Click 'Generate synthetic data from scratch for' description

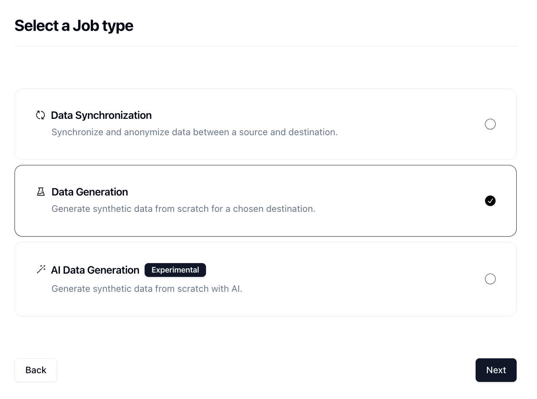(183, 209)
